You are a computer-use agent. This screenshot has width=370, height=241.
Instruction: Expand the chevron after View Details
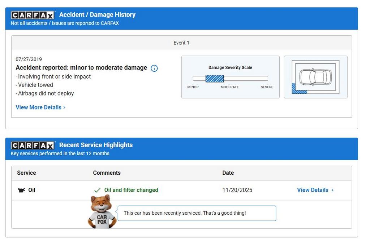[x=332, y=190]
